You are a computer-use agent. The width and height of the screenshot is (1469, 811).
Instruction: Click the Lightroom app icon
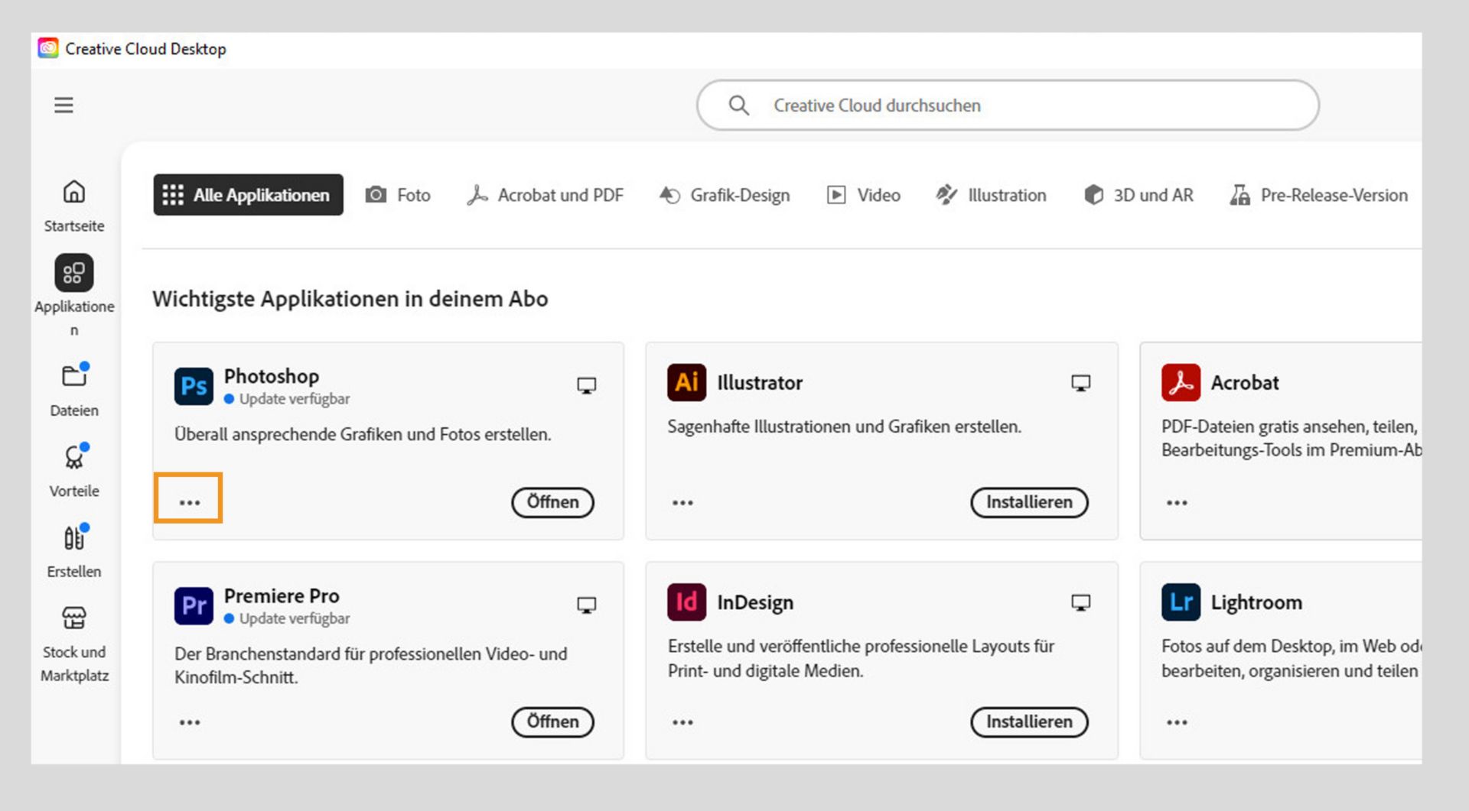(1181, 602)
